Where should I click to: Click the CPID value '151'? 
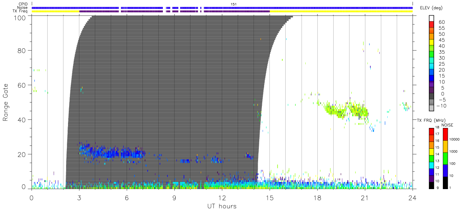(234, 4)
